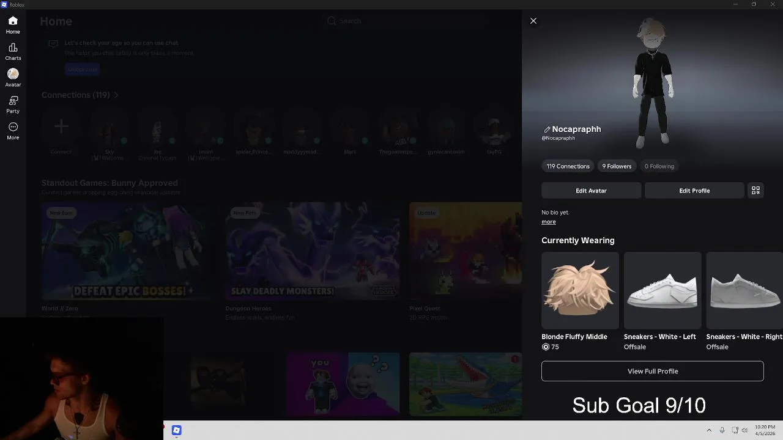Click Standout Games: Bunny Approved heading
Viewport: 783px width, 440px height.
[109, 183]
